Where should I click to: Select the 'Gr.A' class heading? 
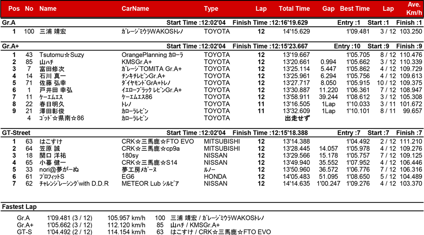click(x=8, y=23)
